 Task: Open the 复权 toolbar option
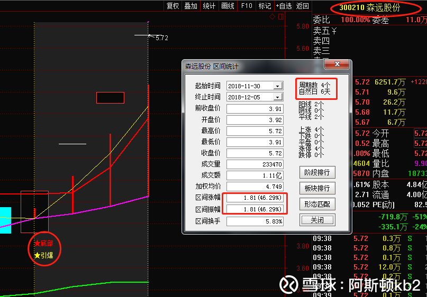(173, 6)
